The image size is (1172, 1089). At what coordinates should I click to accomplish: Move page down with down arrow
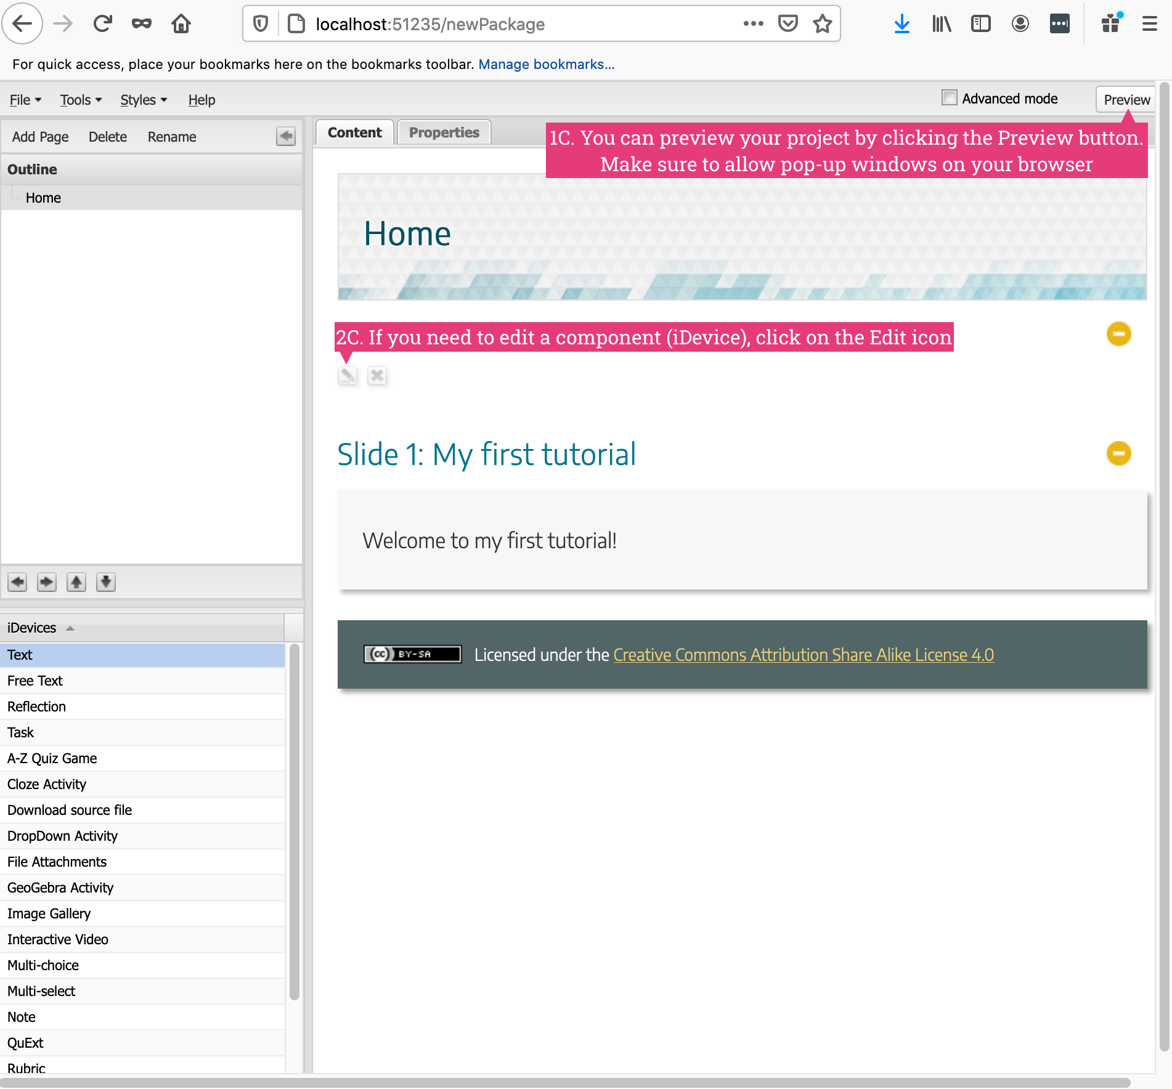(106, 582)
